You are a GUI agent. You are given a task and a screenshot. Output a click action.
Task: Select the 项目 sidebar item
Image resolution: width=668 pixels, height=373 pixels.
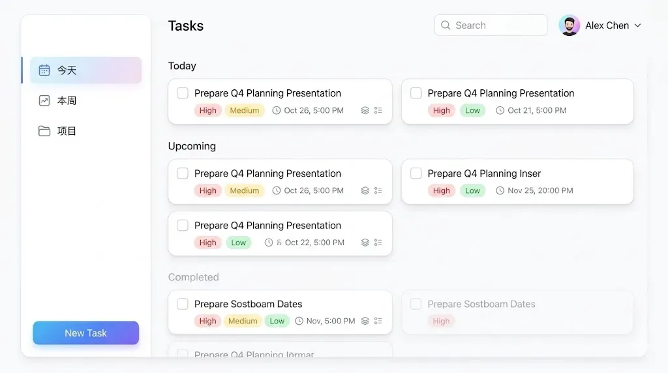[85, 130]
